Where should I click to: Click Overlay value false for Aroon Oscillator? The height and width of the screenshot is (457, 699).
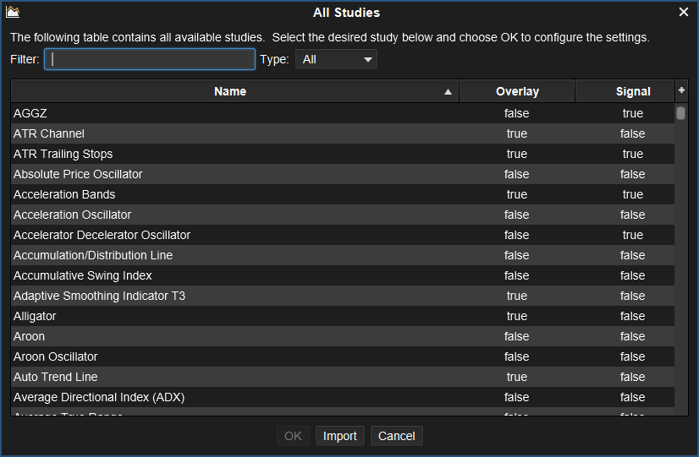pyautogui.click(x=517, y=356)
